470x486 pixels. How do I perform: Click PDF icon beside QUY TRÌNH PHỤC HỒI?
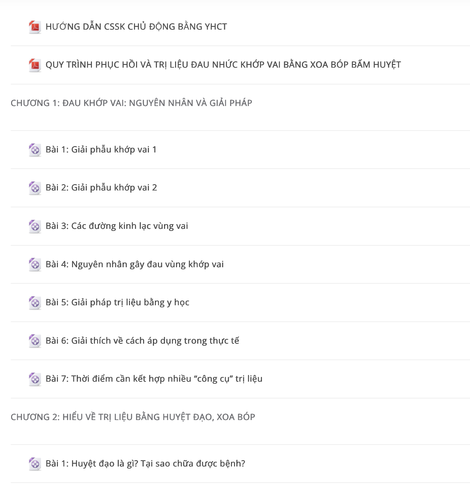point(35,65)
